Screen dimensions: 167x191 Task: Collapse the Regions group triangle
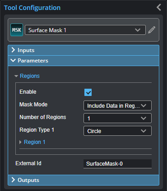tap(16, 76)
